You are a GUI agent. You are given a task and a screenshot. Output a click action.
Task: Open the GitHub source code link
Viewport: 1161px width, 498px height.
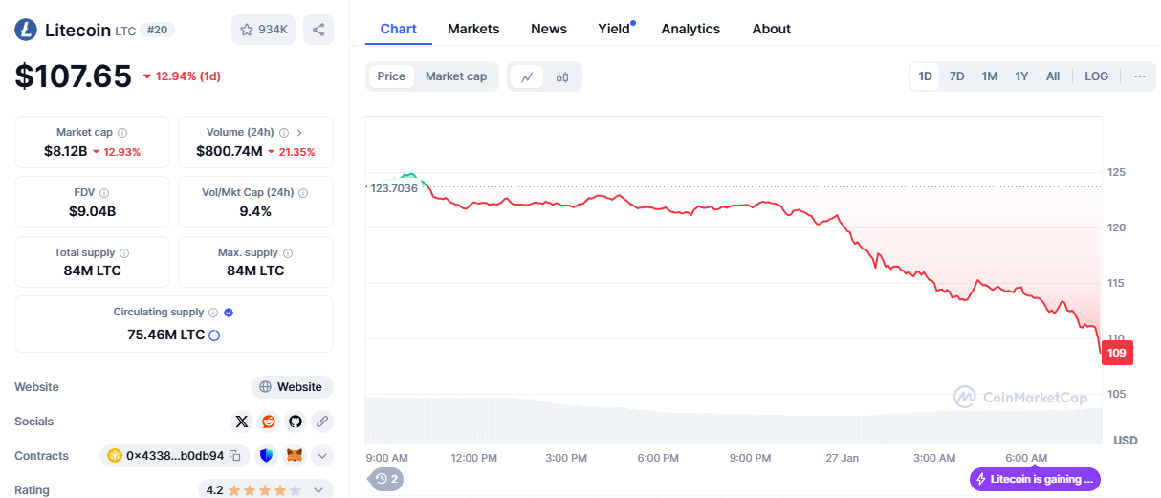pyautogui.click(x=296, y=422)
